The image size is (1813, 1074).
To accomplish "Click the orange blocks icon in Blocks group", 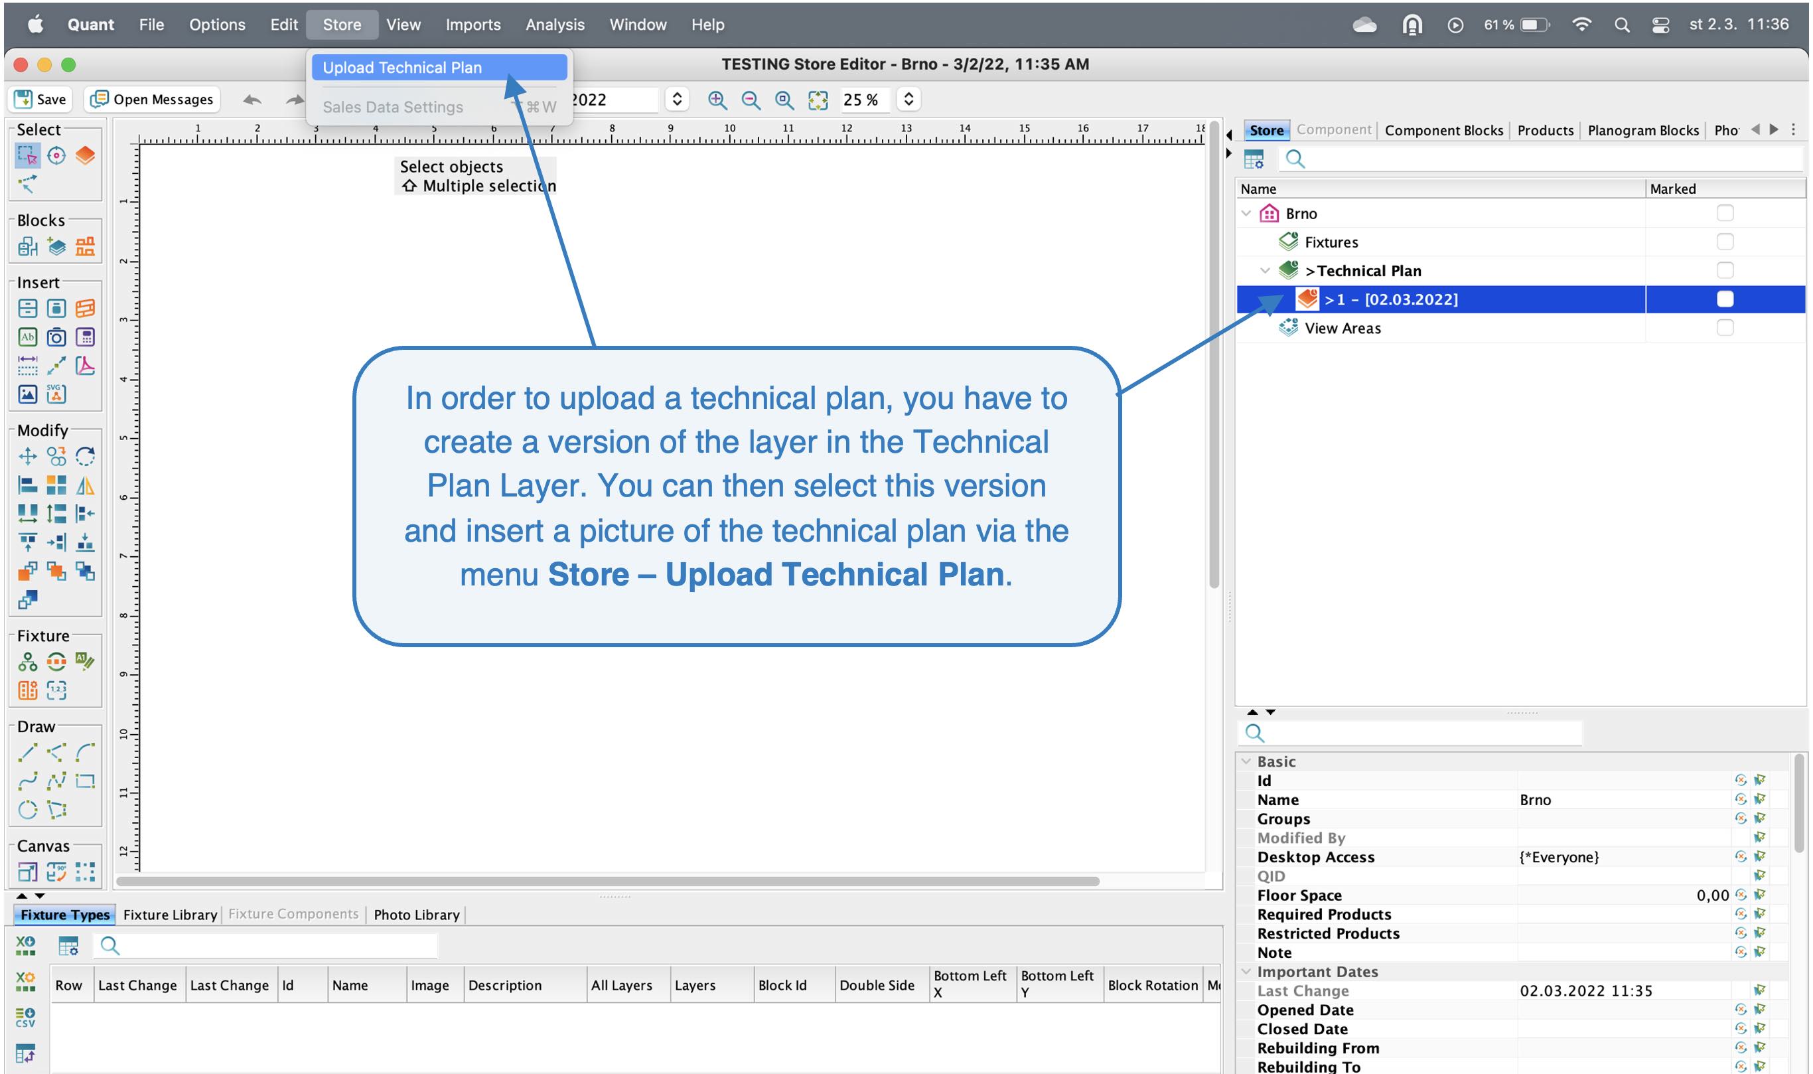I will (x=86, y=247).
